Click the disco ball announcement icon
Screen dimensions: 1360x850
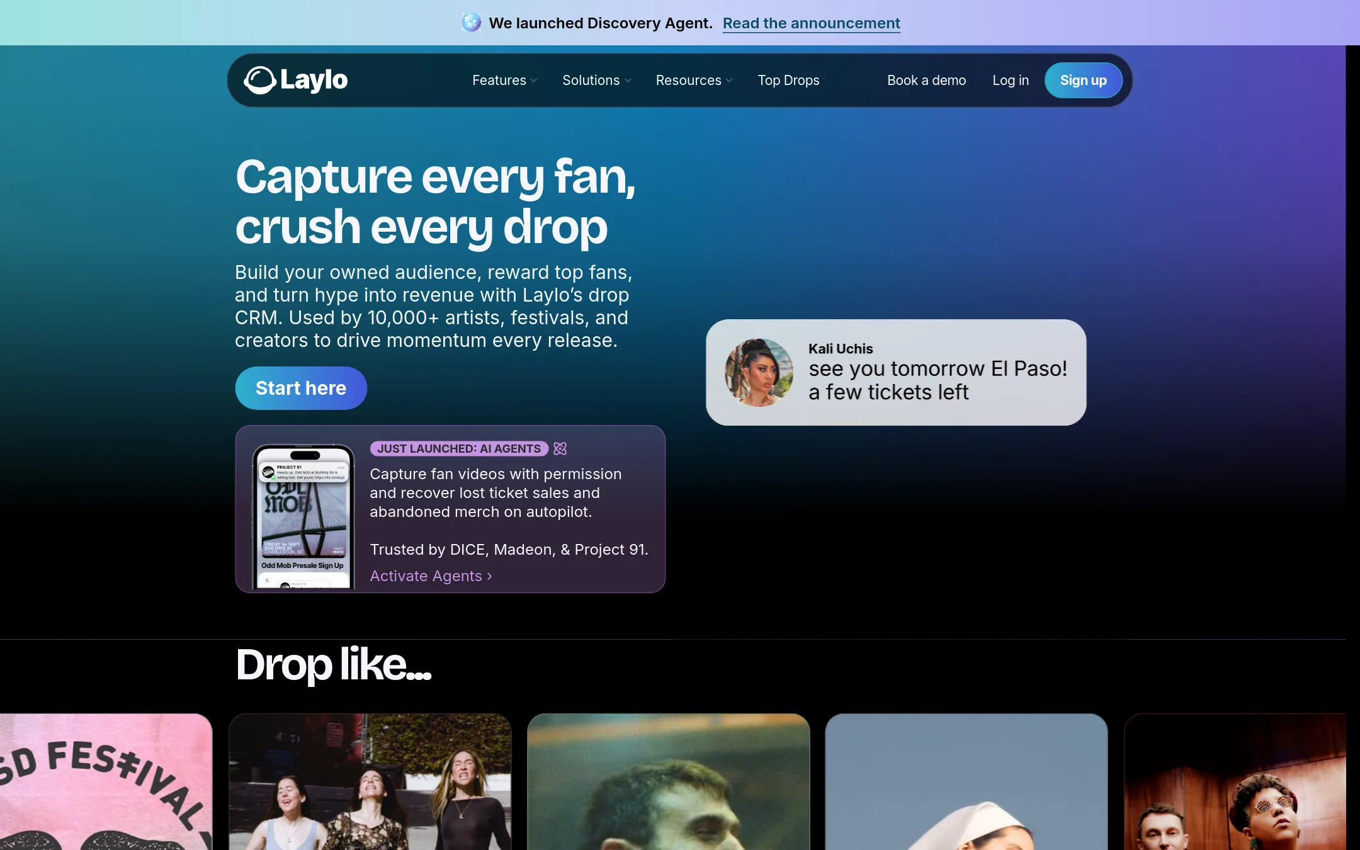pyautogui.click(x=471, y=23)
